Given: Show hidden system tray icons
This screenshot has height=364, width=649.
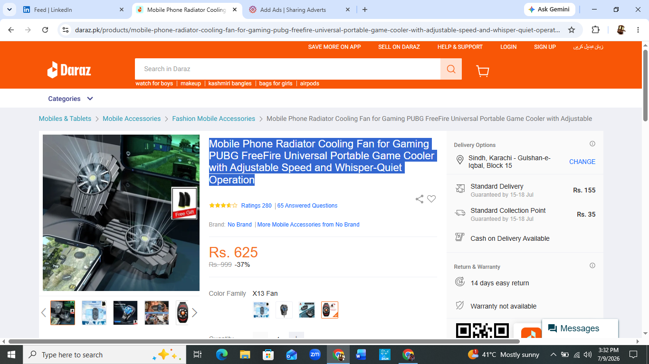Looking at the screenshot, I should click(553, 355).
